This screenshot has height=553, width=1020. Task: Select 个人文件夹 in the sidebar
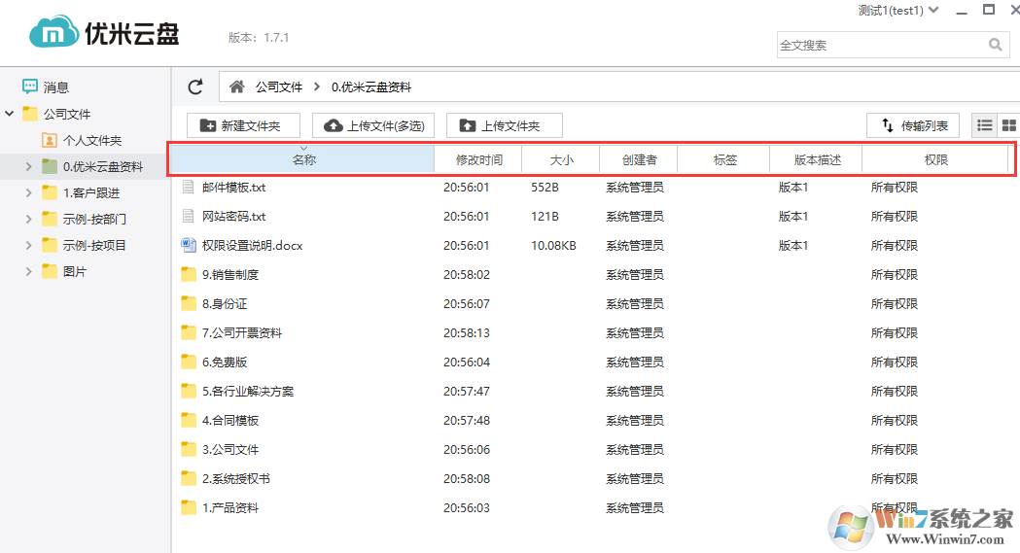tap(92, 140)
